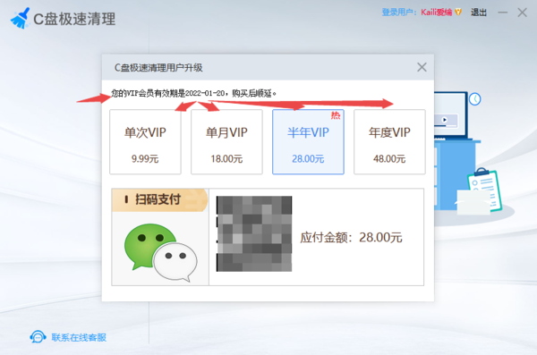Image resolution: width=537 pixels, height=355 pixels.
Task: Click the dialog title C盘极速清理用户升级
Action: 158,68
